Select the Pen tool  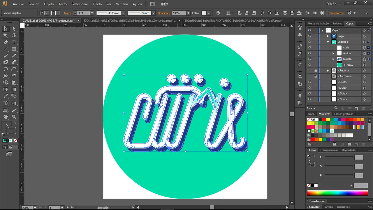[6, 42]
